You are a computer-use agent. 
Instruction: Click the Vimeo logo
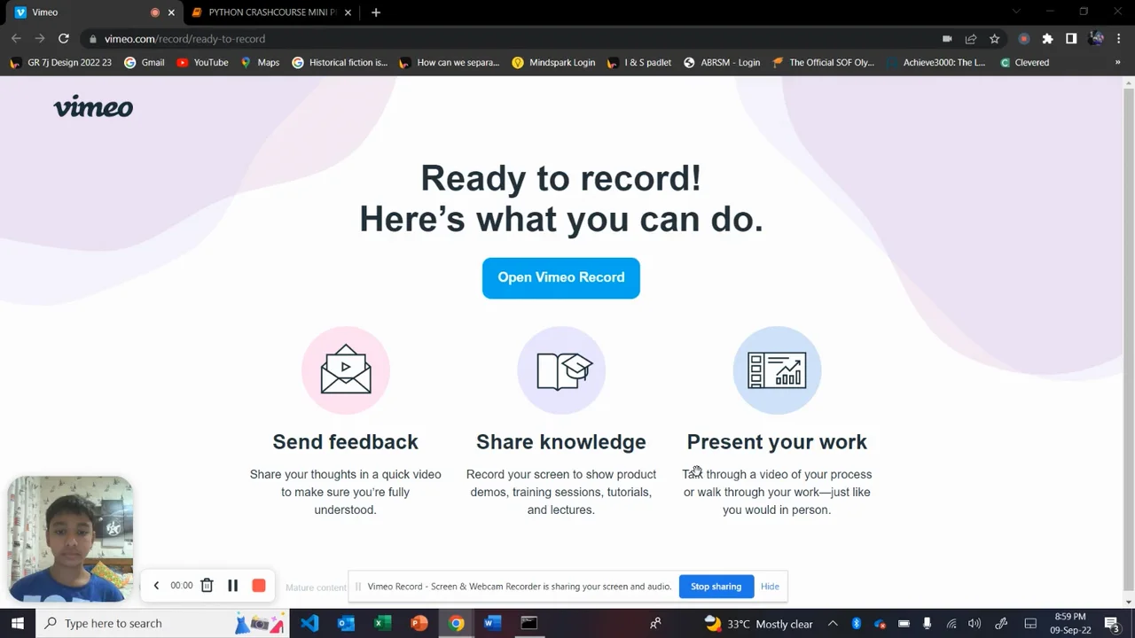pos(93,107)
